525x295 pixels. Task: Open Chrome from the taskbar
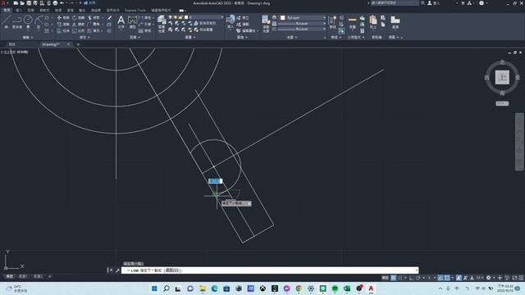click(299, 288)
